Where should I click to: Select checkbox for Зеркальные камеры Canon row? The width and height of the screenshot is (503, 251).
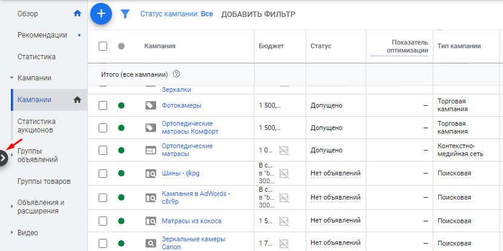(103, 243)
